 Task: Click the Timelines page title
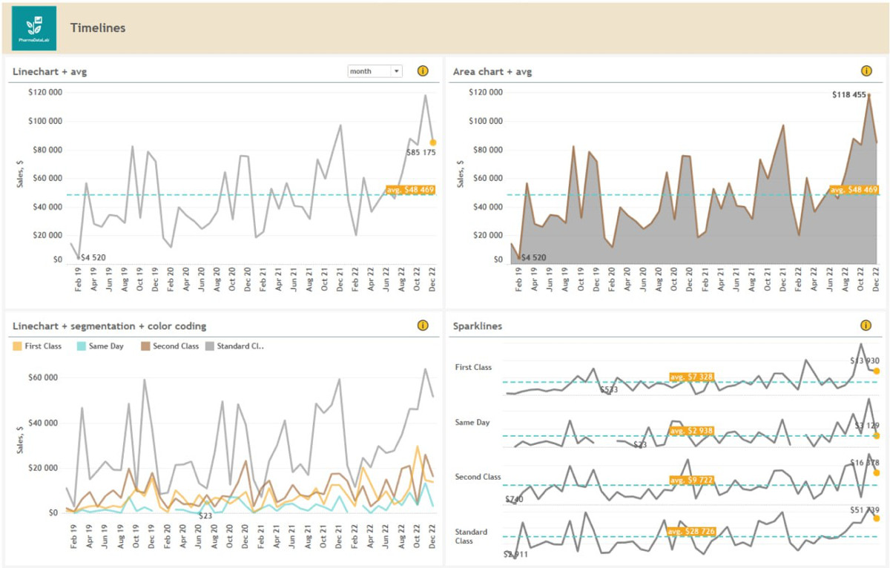[98, 28]
